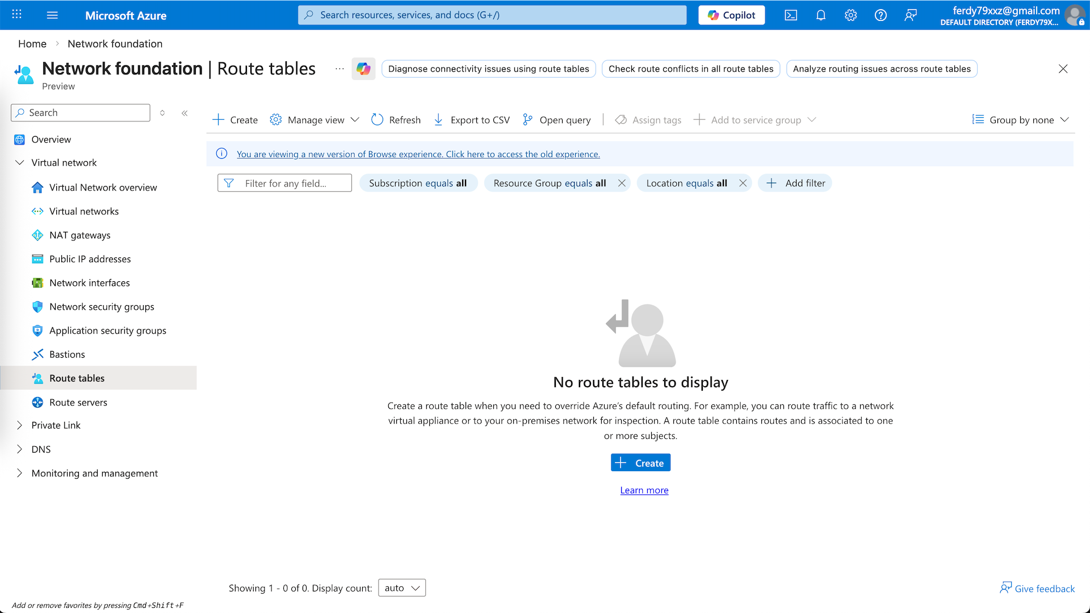1090x613 pixels.
Task: Open Cloud Shell terminal icon
Action: click(791, 15)
